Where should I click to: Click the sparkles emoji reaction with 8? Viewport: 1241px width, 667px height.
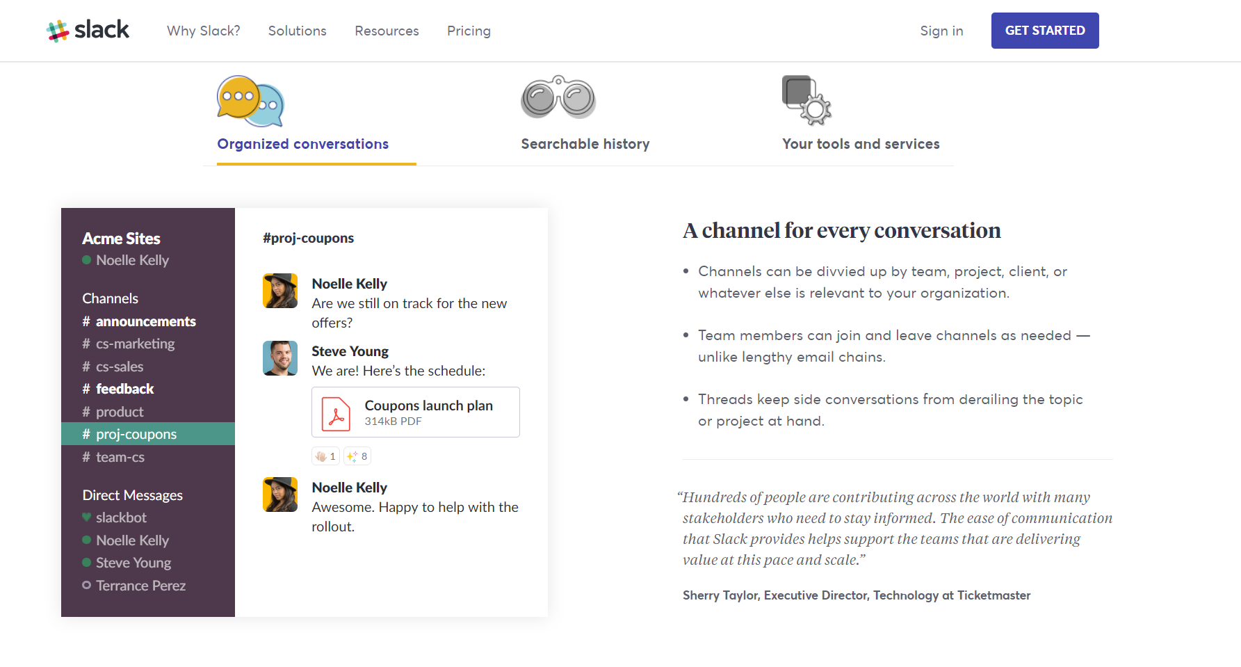(x=357, y=456)
